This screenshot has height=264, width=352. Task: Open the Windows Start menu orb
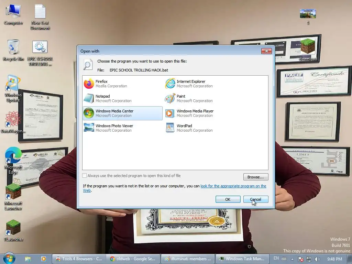(x=9, y=258)
